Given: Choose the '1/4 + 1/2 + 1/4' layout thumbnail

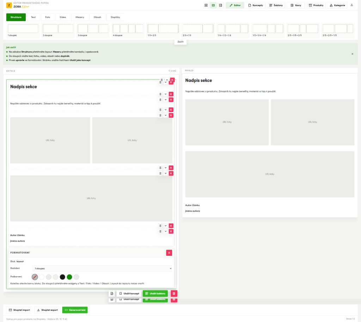Looking at the screenshot, I should tap(233, 30).
